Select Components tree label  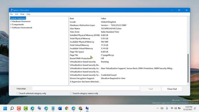pos(18,24)
